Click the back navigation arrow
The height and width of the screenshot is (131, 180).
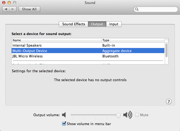point(6,9)
